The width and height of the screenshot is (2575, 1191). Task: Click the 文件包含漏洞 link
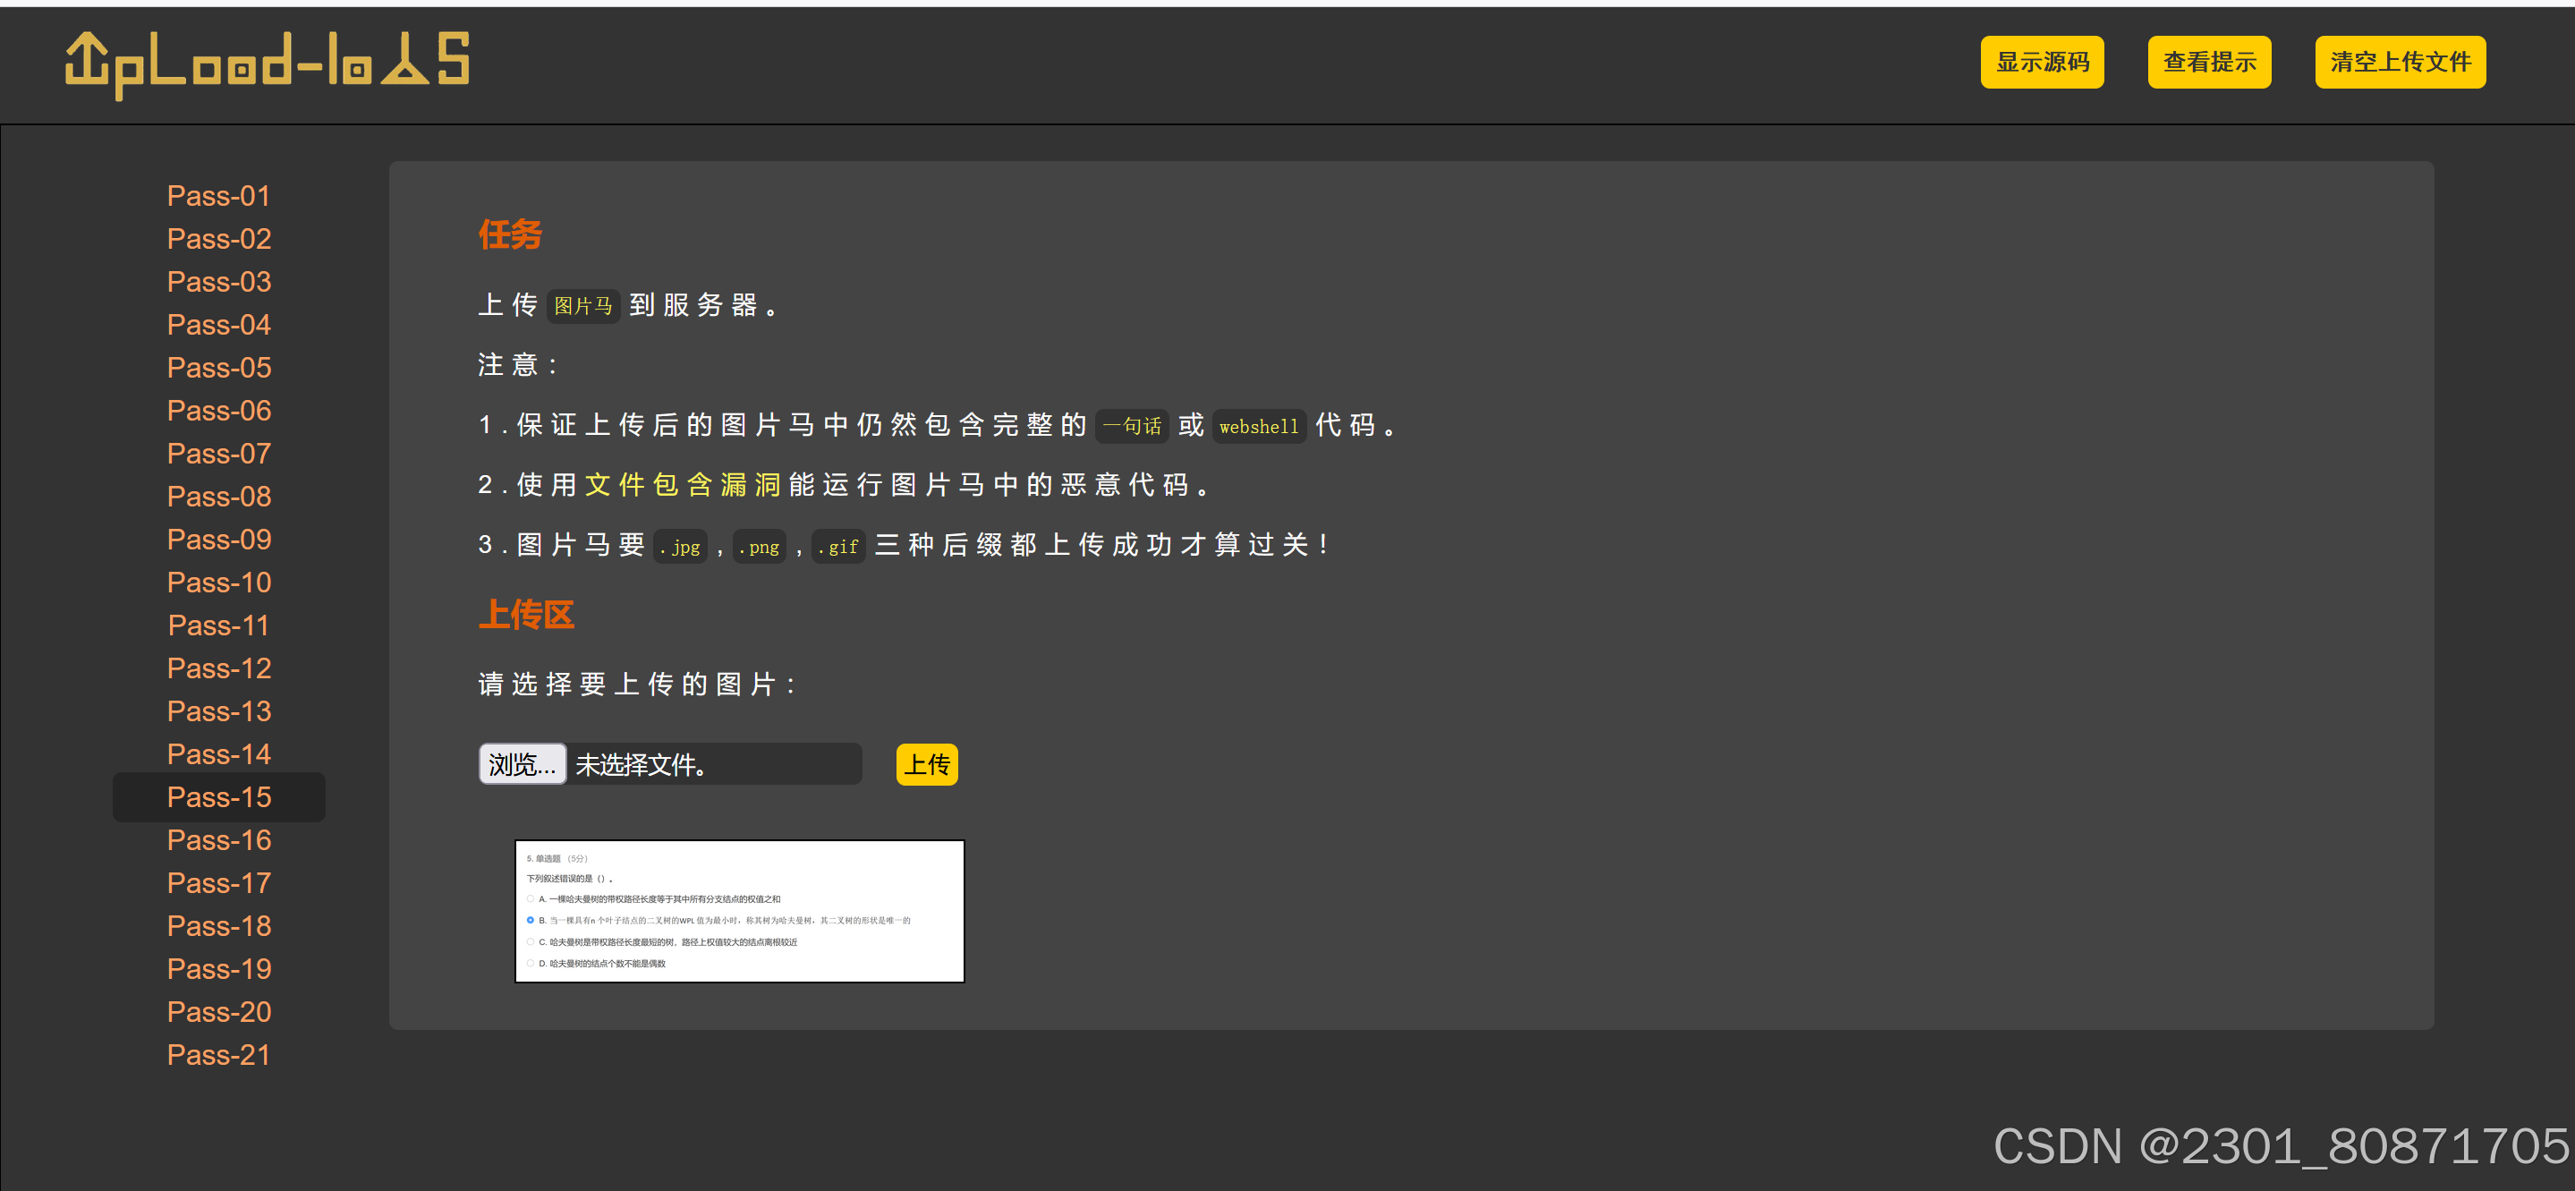[682, 485]
